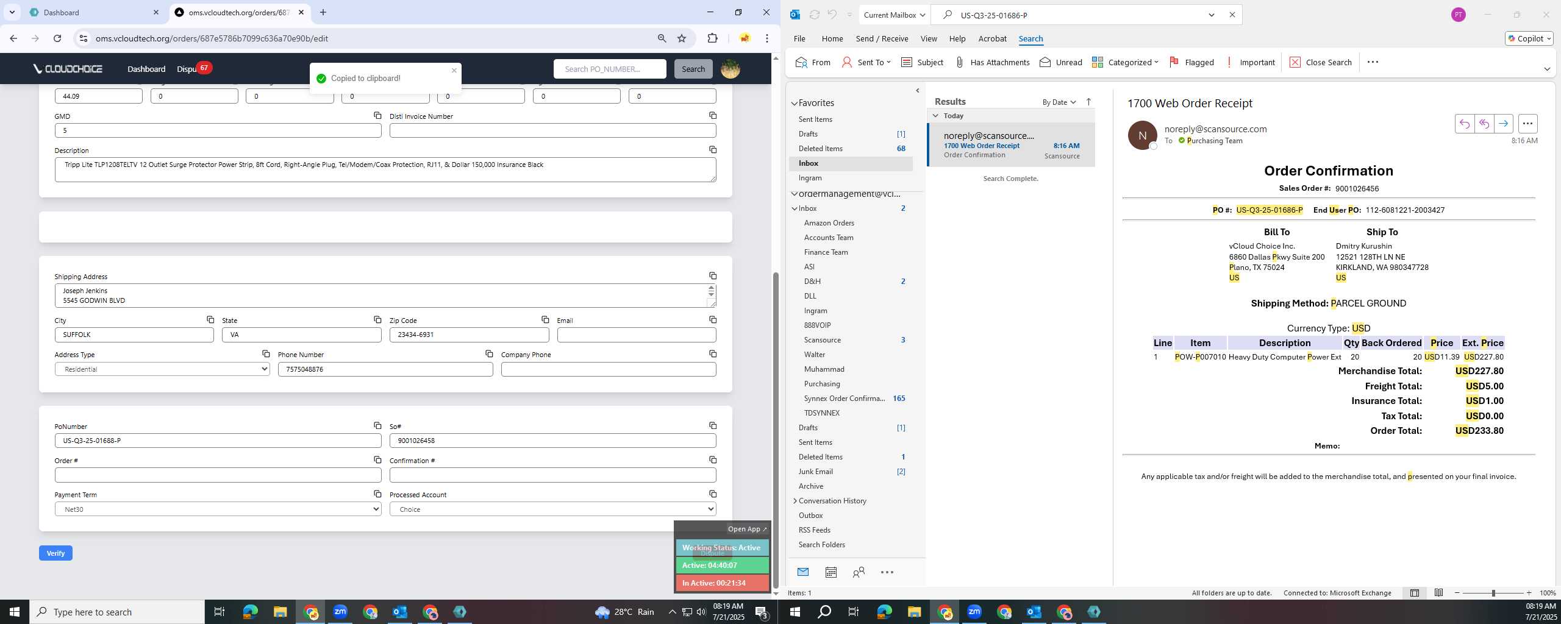The height and width of the screenshot is (624, 1561).
Task: Open the Acrobat ribbon tab
Action: 992,38
